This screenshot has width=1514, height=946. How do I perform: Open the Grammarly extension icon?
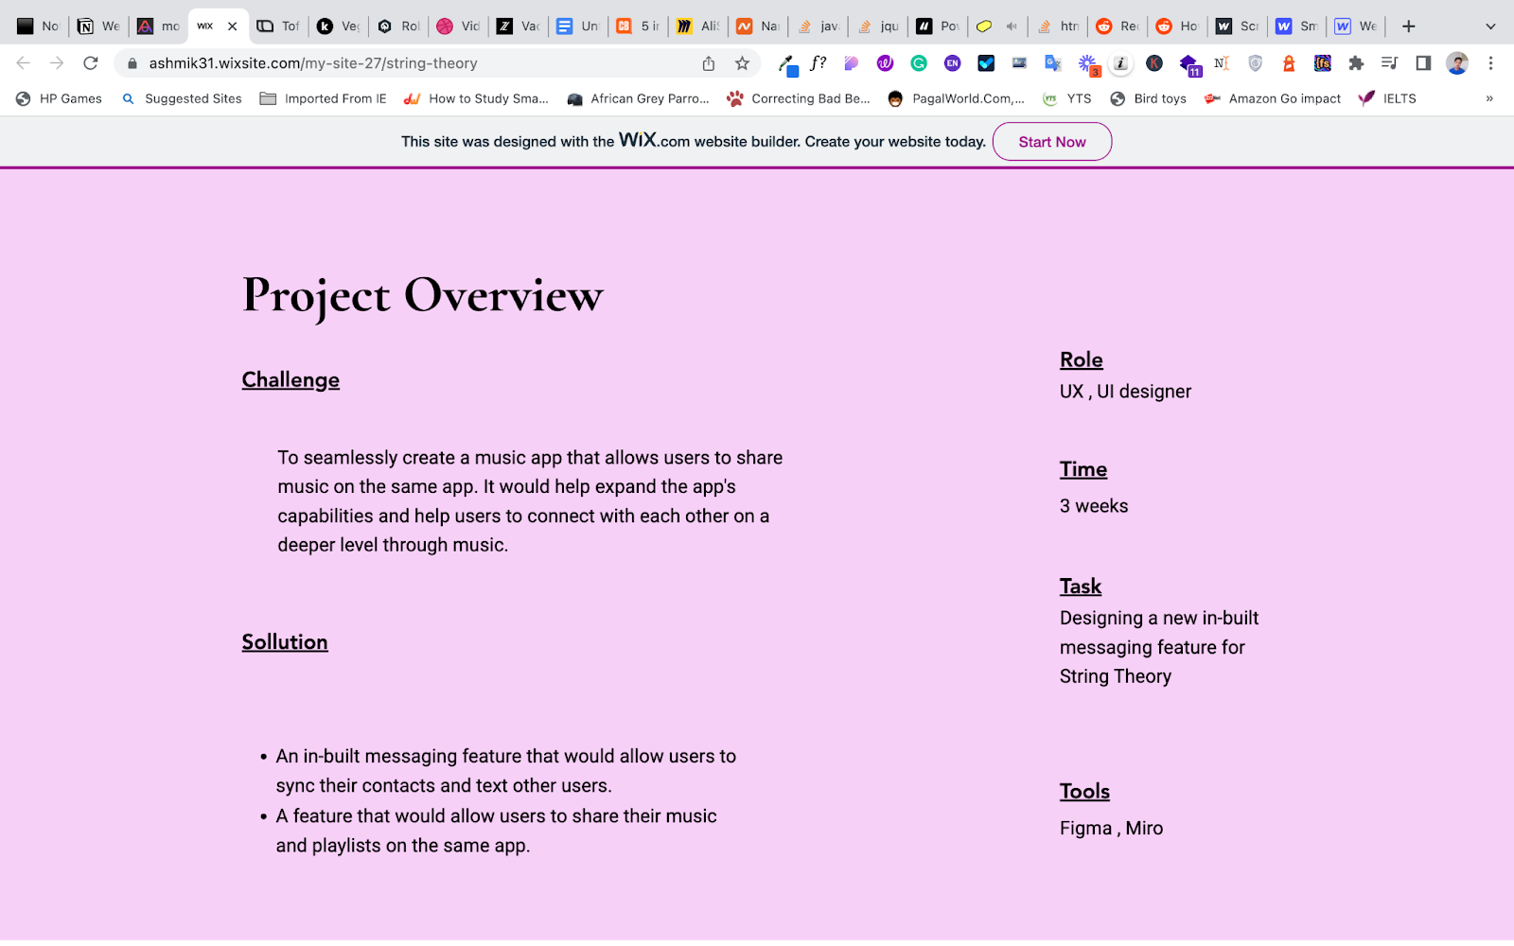pyautogui.click(x=919, y=63)
